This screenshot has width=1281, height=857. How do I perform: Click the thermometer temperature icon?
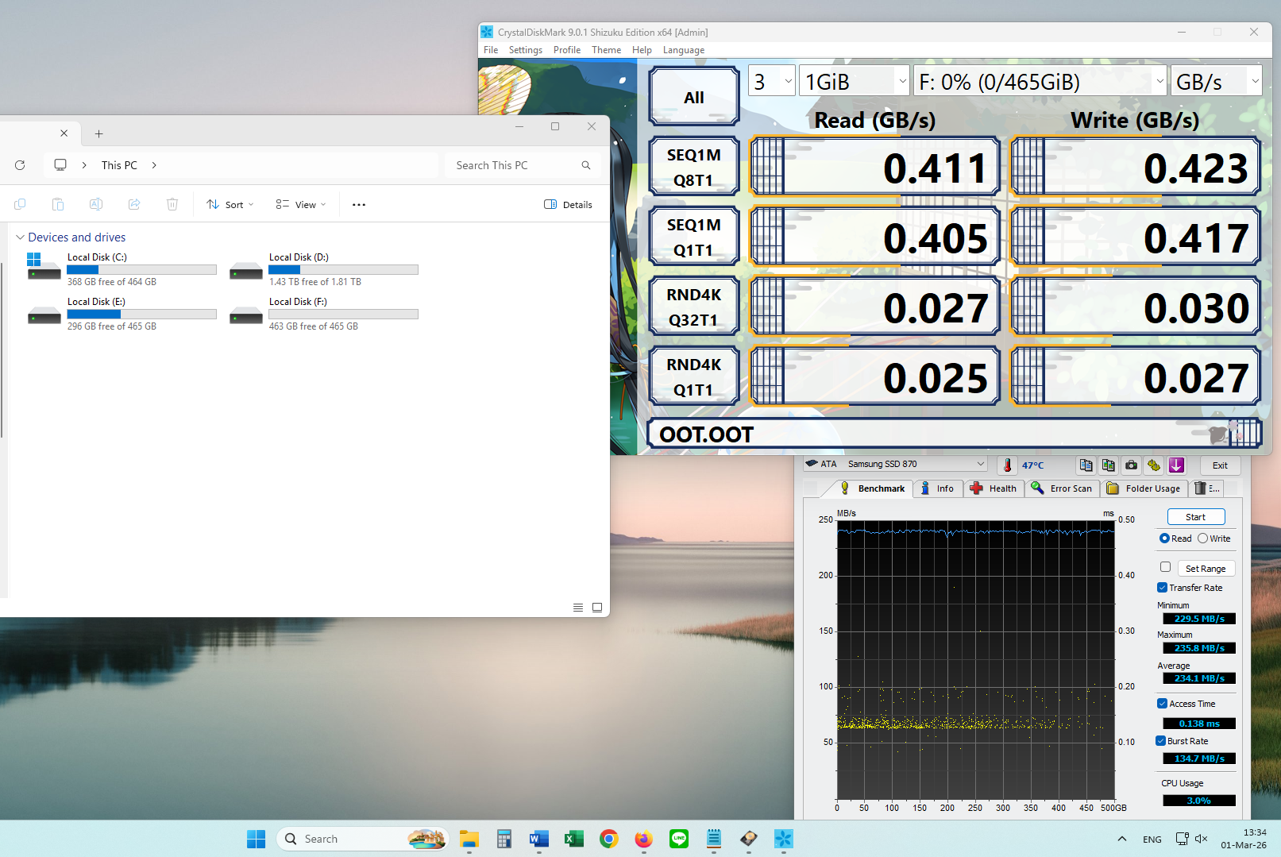click(1007, 465)
